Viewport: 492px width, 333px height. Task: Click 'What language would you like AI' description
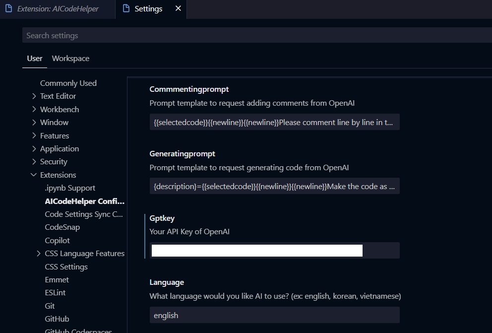[x=275, y=296]
